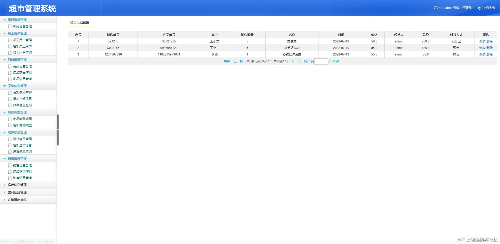The image size is (500, 244).
Task: Open 进货信息管理 page in sidebar tree
Action: [x=22, y=139]
